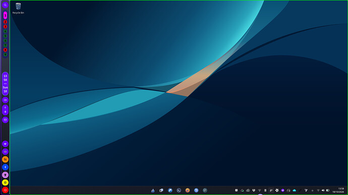Toggle the purple speaker volume button
This screenshot has width=348, height=195.
(5, 152)
